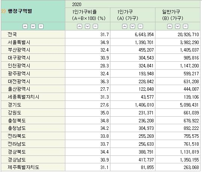
Task: Click the value 43,577 for 세종특별자치시
Action: click(x=147, y=97)
